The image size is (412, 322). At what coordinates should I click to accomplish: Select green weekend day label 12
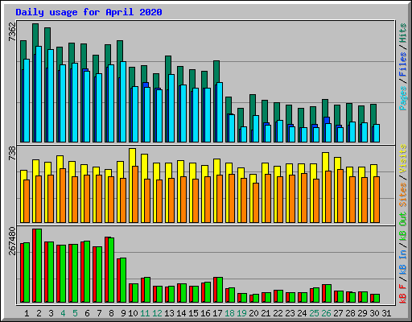[157, 313]
